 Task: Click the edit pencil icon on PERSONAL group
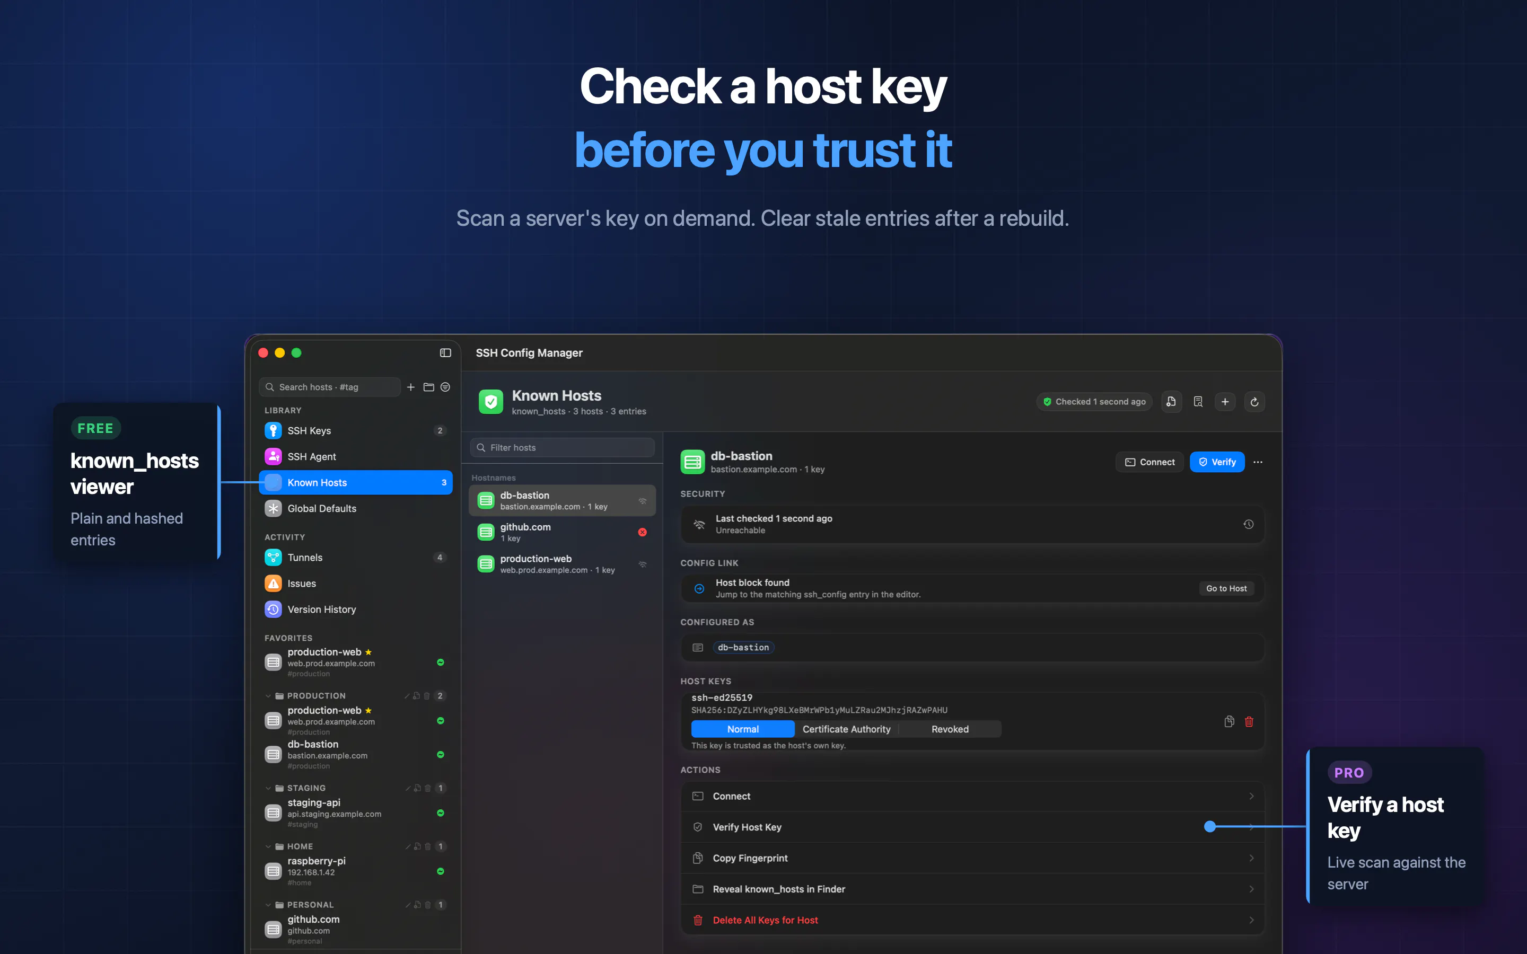tap(408, 905)
